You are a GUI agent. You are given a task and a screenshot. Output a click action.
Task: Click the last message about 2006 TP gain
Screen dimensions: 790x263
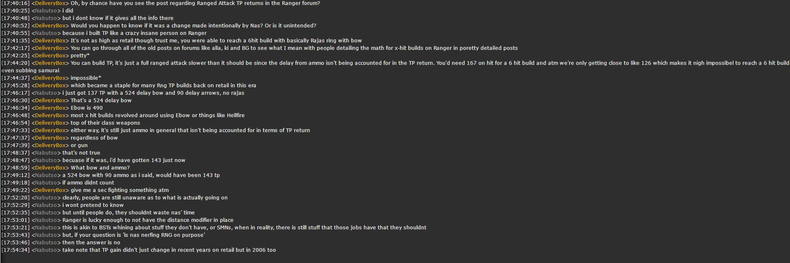point(169,250)
